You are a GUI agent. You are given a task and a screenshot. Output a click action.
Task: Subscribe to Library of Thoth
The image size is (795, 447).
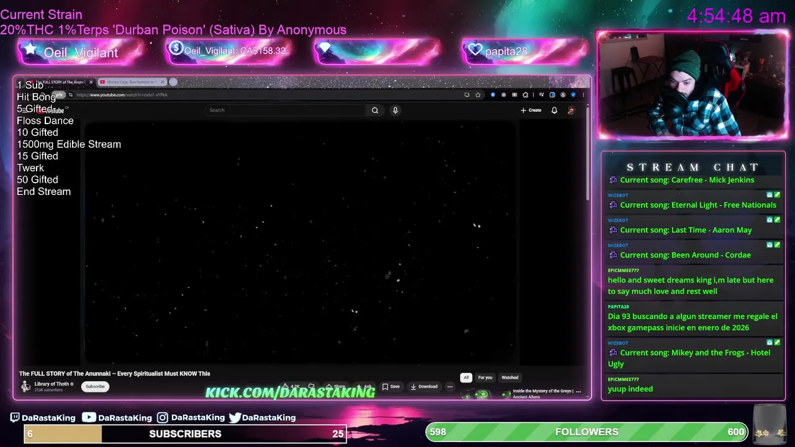pyautogui.click(x=95, y=386)
